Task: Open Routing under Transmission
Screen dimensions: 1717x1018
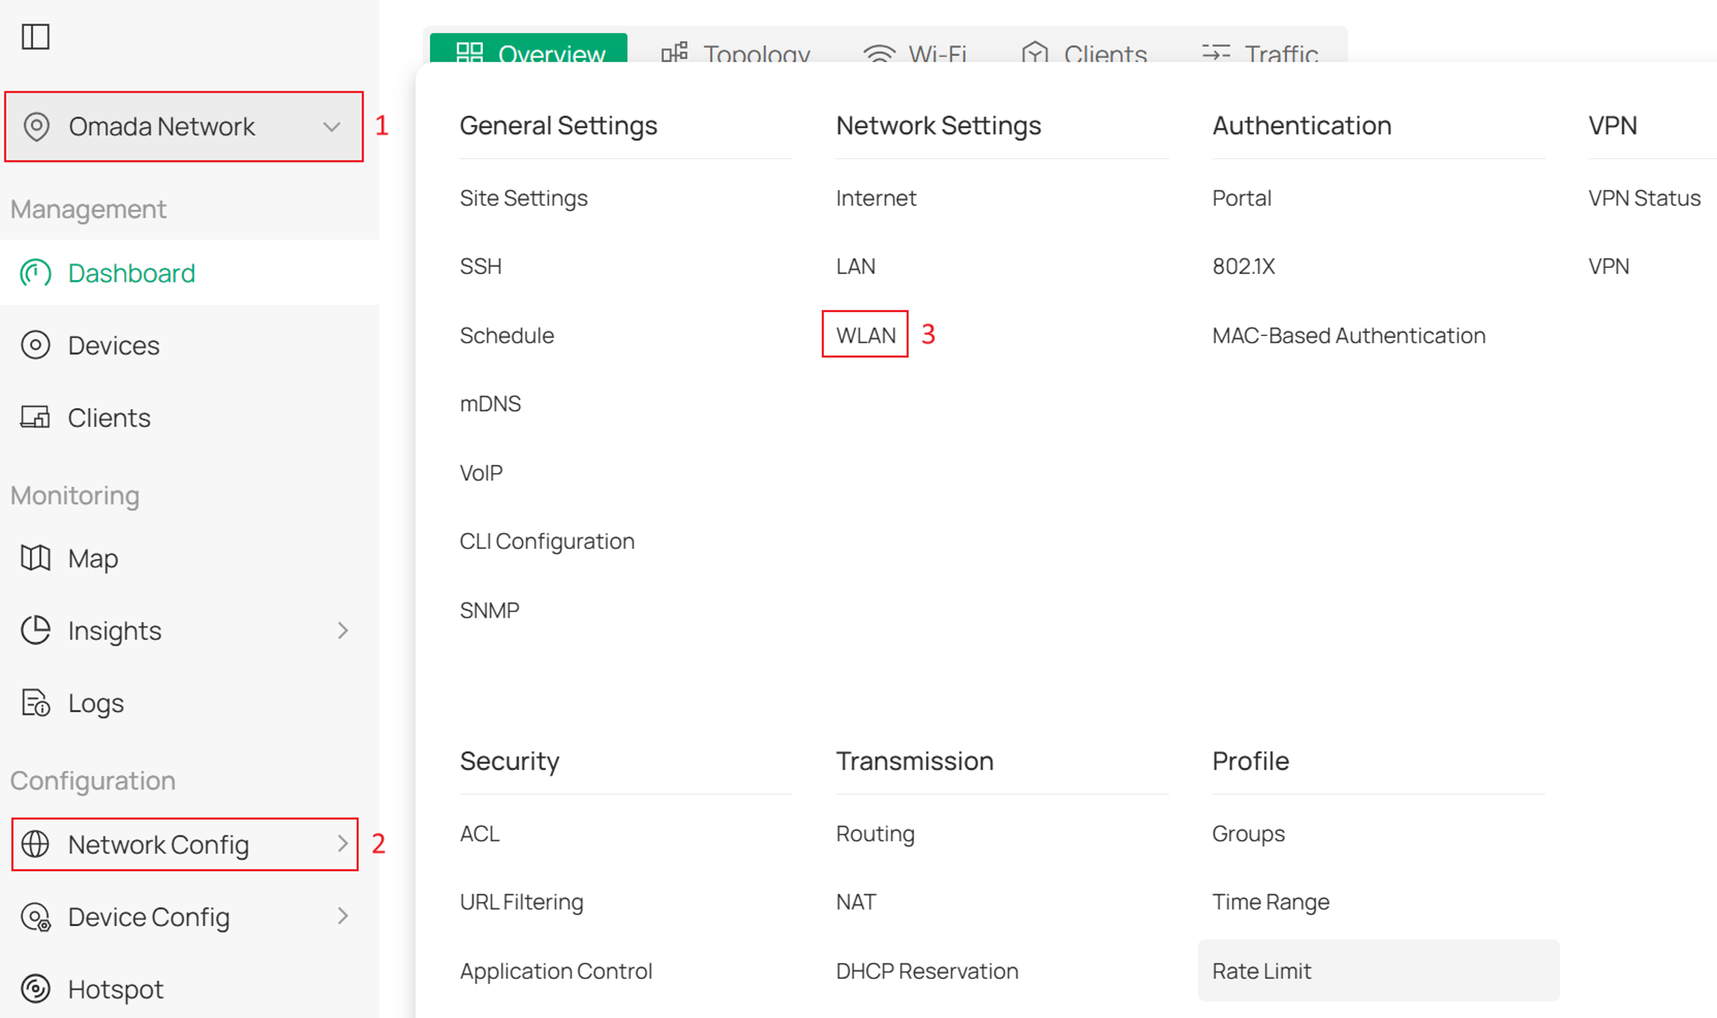Action: click(x=875, y=833)
